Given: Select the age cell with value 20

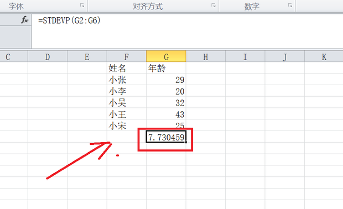Looking at the screenshot, I should (166, 91).
